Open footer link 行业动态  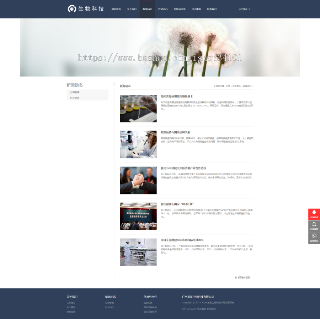point(110,307)
